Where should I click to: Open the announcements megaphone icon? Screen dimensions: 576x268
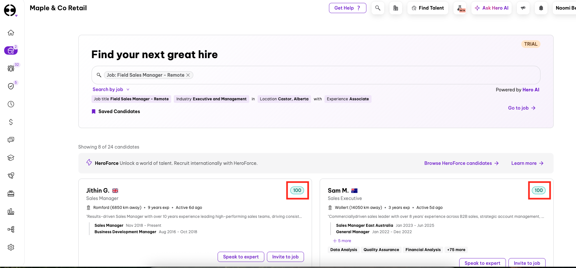click(523, 8)
